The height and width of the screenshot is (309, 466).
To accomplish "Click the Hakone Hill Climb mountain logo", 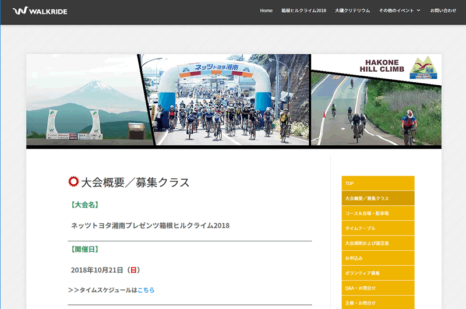I will (423, 68).
